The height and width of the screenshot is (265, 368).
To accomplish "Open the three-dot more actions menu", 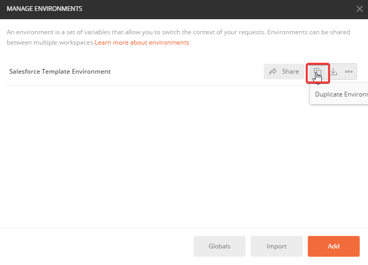I will click(349, 72).
